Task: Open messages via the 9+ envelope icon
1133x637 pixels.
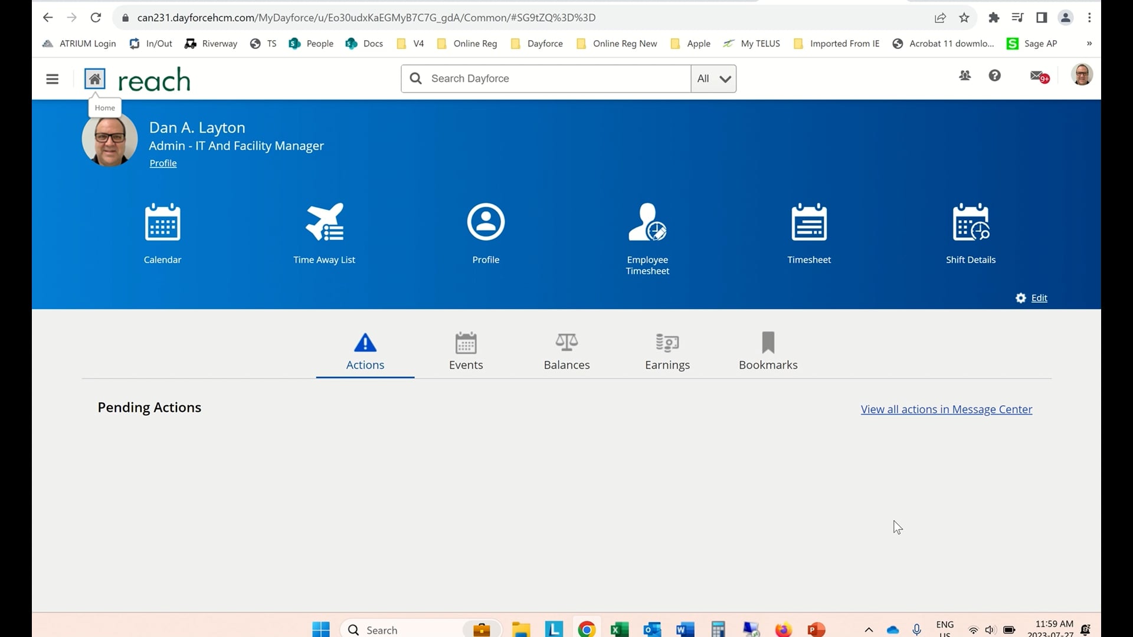Action: pos(1037,77)
